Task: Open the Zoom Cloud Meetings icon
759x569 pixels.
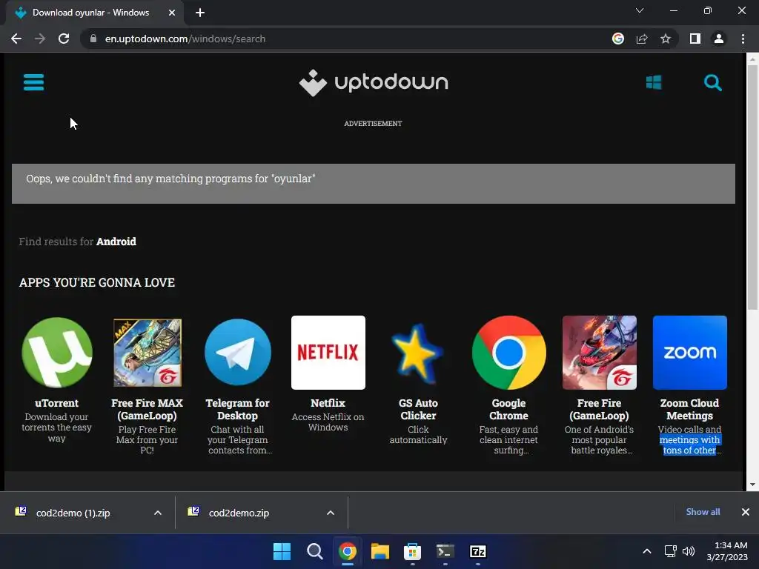Action: click(690, 352)
